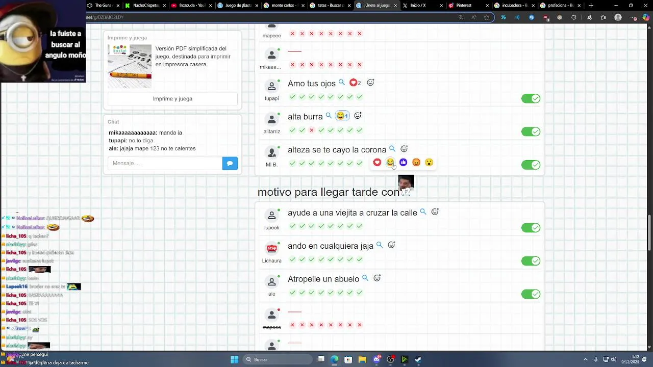Switch to 'incubadora' tab
Screen dimensions: 653x367
[514, 6]
